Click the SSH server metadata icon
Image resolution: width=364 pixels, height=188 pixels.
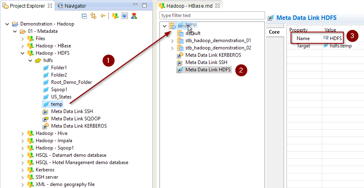[30, 177]
